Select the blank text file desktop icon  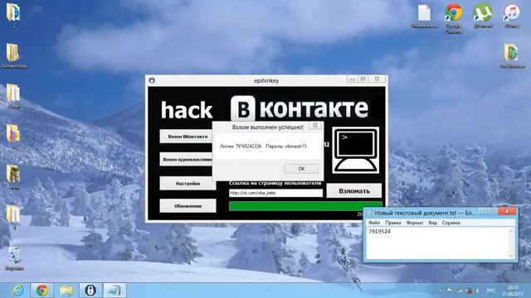click(424, 16)
